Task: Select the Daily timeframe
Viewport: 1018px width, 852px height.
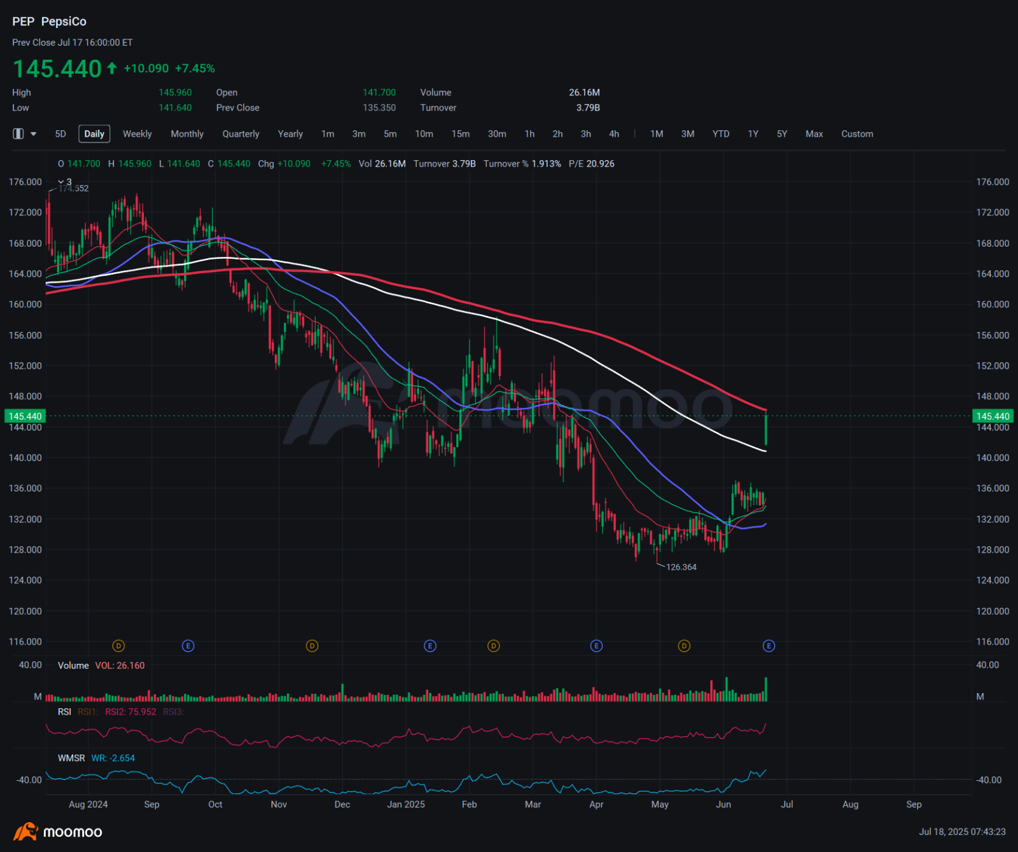Action: click(x=94, y=134)
